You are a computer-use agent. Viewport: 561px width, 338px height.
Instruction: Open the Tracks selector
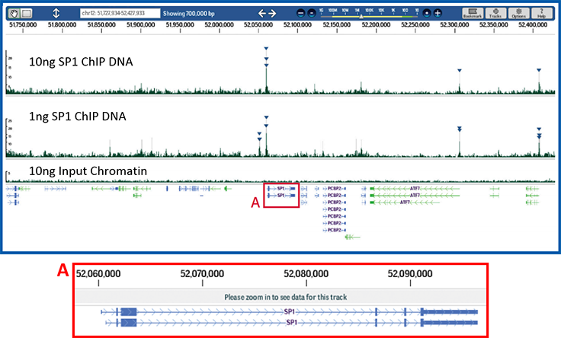click(x=496, y=13)
